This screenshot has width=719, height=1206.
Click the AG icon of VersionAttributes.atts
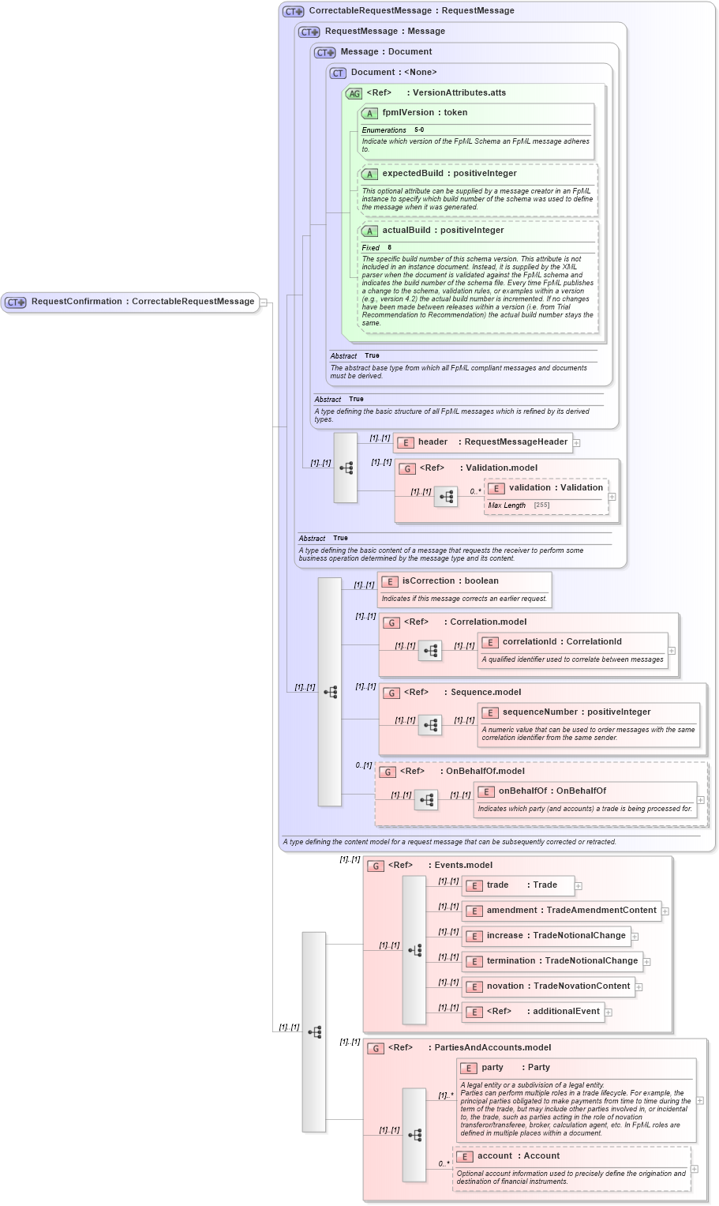coord(354,94)
